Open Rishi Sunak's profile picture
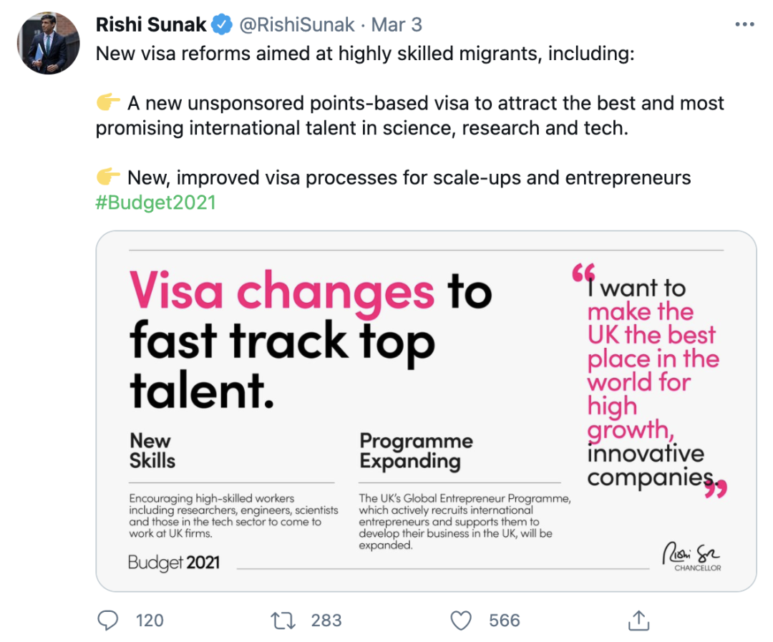 pos(49,43)
